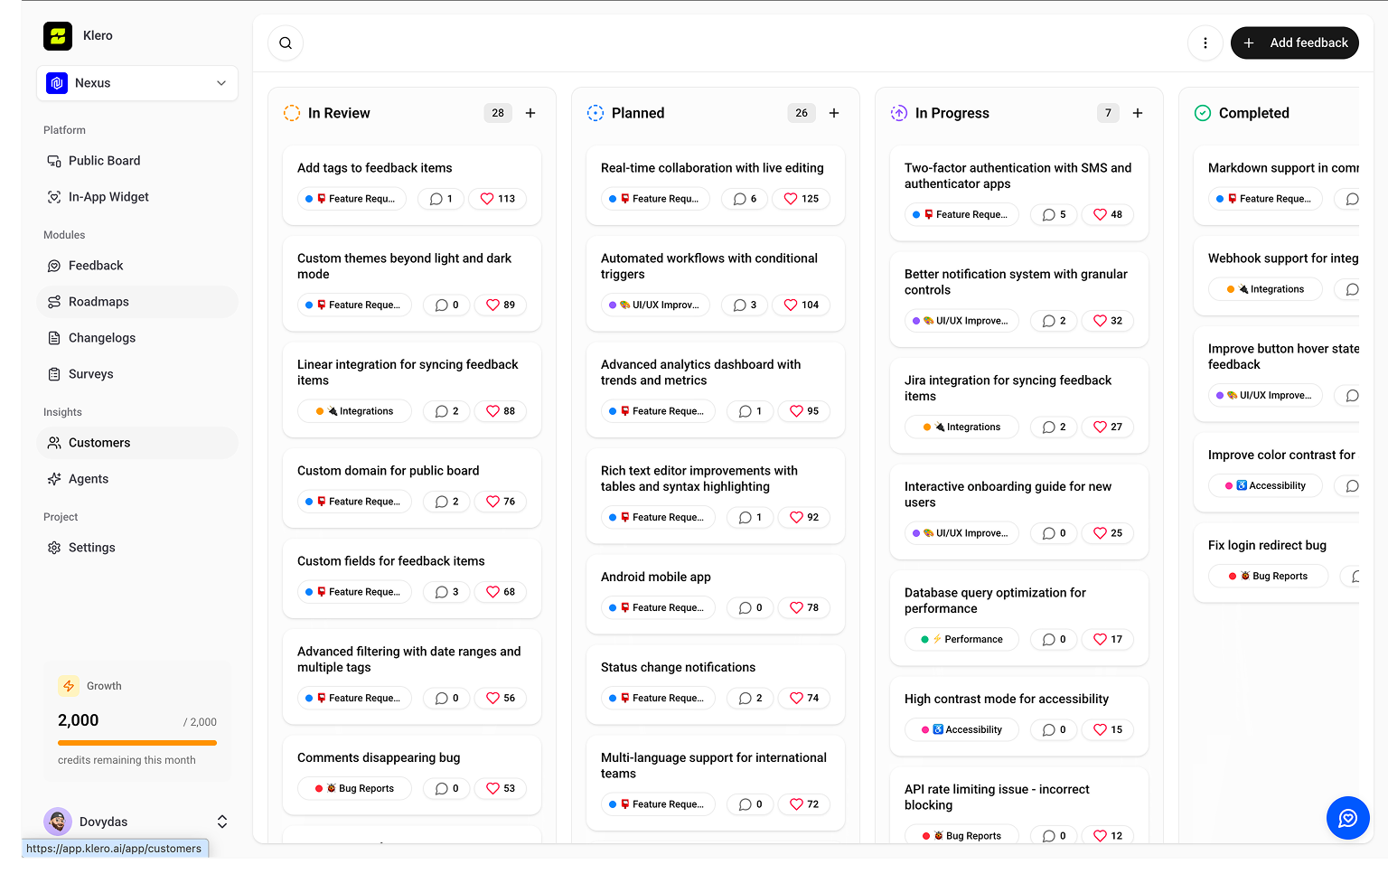Image resolution: width=1388 pixels, height=883 pixels.
Task: Open the 'Custom domain for public board' card
Action: point(389,471)
